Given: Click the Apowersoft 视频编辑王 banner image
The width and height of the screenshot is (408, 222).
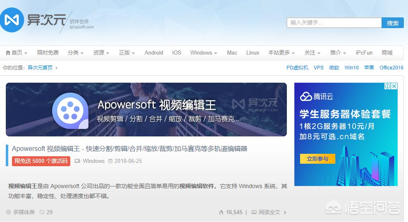Looking at the screenshot, I should (x=146, y=110).
